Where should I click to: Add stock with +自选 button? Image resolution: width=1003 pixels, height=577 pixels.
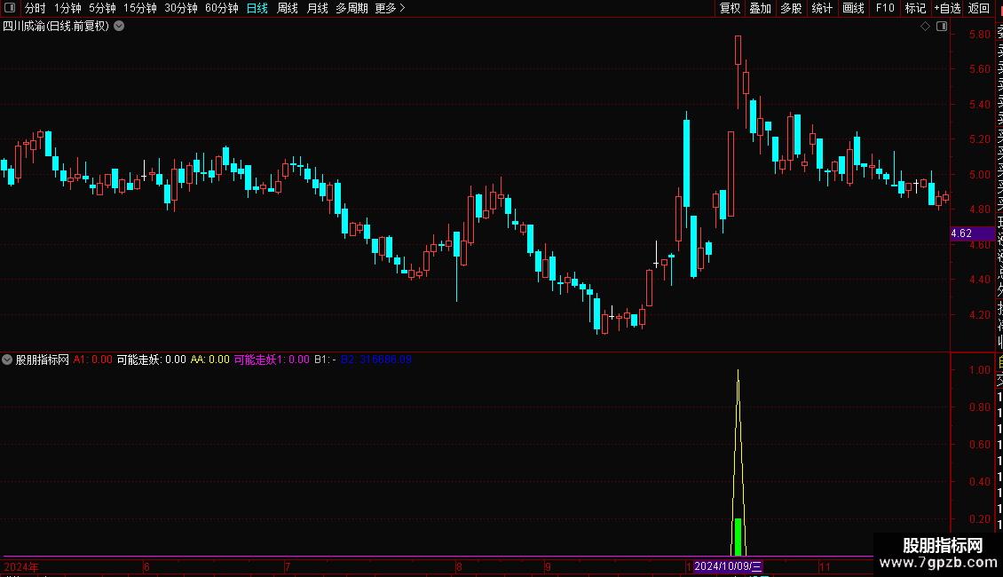click(947, 8)
